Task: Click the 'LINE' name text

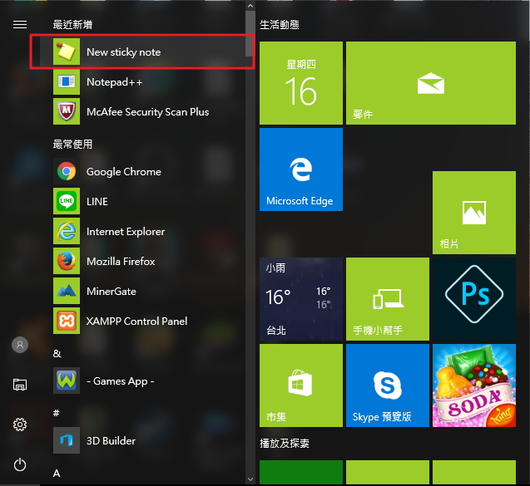Action: (97, 202)
